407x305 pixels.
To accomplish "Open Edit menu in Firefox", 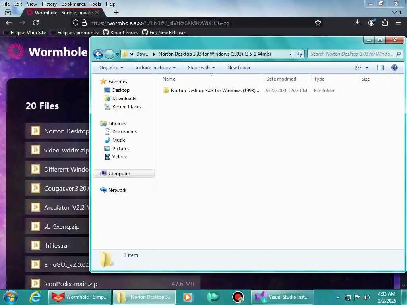I will click(x=18, y=4).
